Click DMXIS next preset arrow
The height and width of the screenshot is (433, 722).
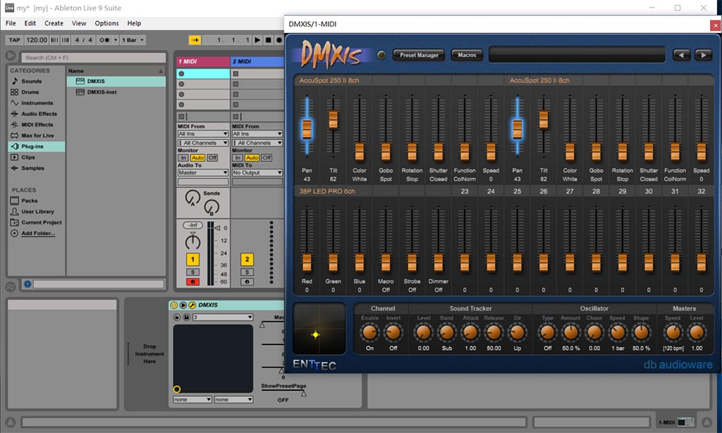pyautogui.click(x=703, y=55)
